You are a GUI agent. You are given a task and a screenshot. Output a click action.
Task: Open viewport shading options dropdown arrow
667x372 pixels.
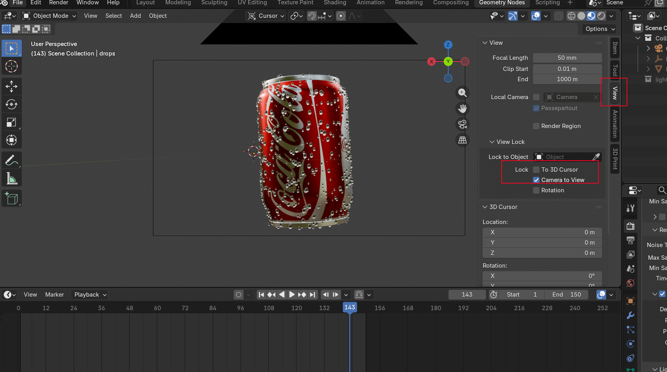(612, 16)
